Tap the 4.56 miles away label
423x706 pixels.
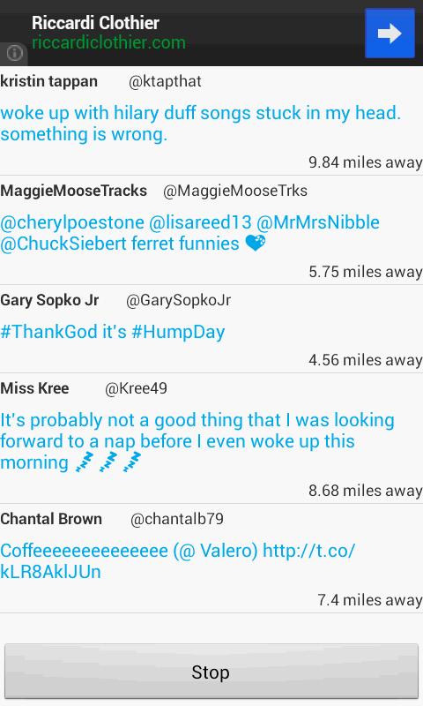click(366, 360)
